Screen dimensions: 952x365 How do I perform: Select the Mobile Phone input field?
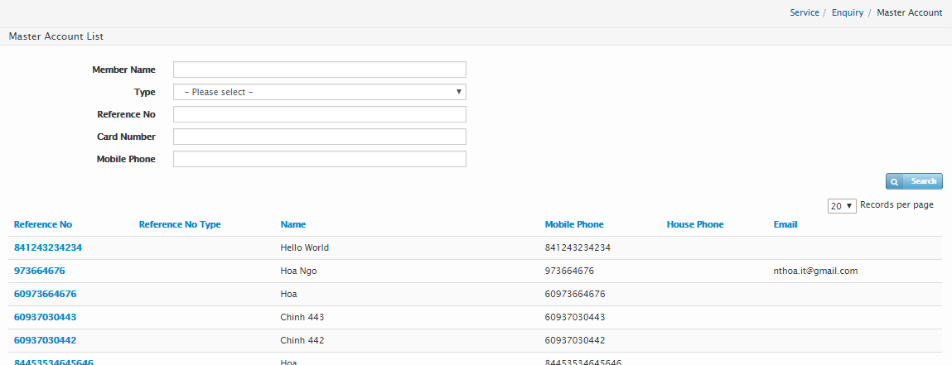click(319, 159)
